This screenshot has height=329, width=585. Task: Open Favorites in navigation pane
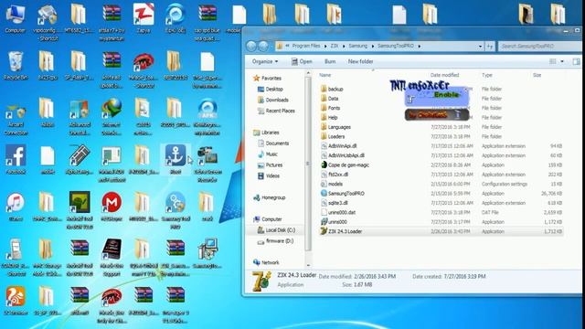[x=267, y=78]
